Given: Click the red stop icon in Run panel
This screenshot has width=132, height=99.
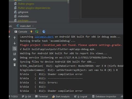Looking at the screenshot, I should (x=9, y=32).
